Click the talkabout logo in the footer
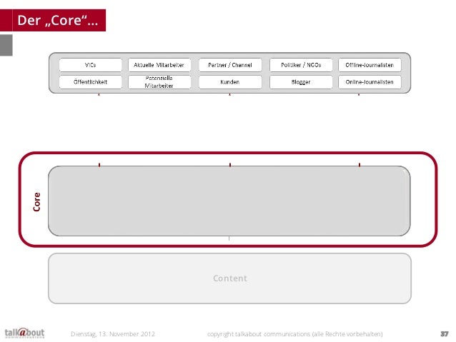 pos(24,333)
